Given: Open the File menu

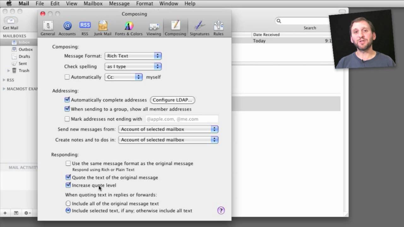Looking at the screenshot, I should pos(40,3).
